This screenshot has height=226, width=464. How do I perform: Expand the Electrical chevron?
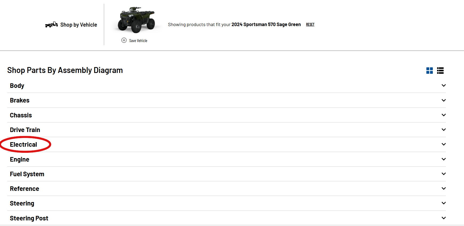point(443,144)
